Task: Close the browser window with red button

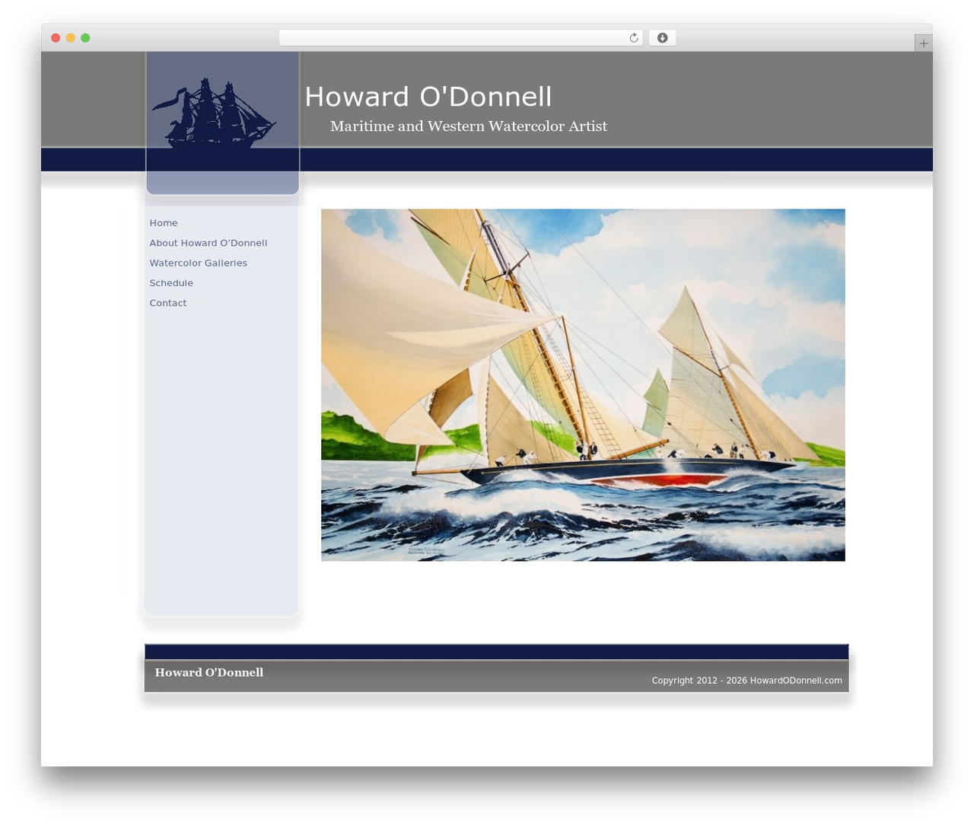Action: tap(56, 38)
